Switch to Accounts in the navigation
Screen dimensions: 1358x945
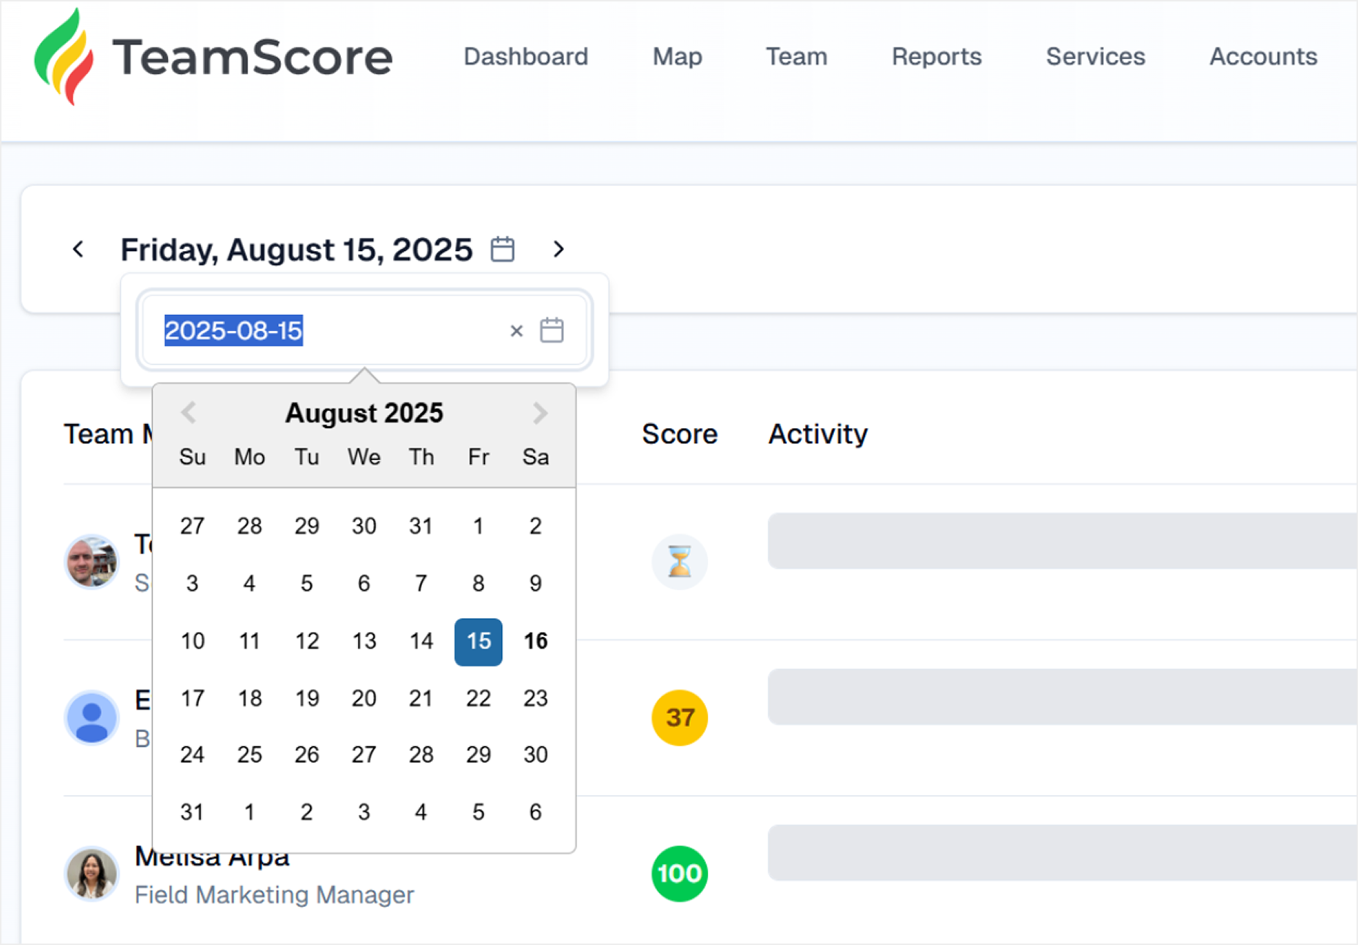[1263, 57]
